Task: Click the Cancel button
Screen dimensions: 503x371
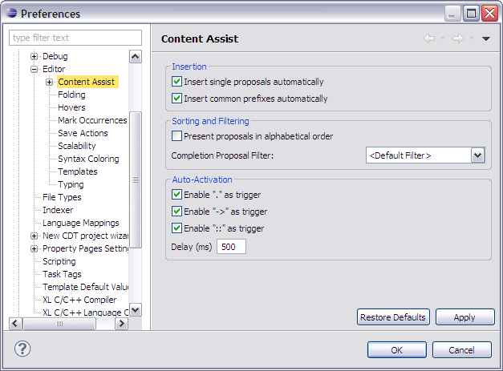Action: pyautogui.click(x=462, y=350)
